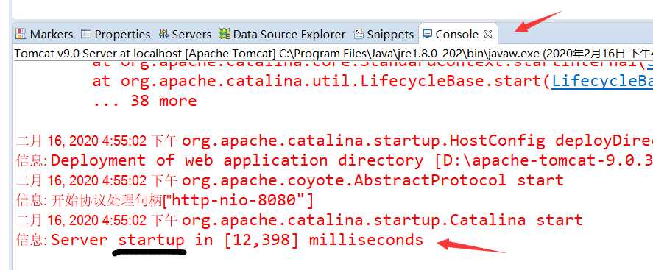Screen dimensions: 653x270
Task: Click the 'Deployment of web application directory' line
Action: (237, 160)
